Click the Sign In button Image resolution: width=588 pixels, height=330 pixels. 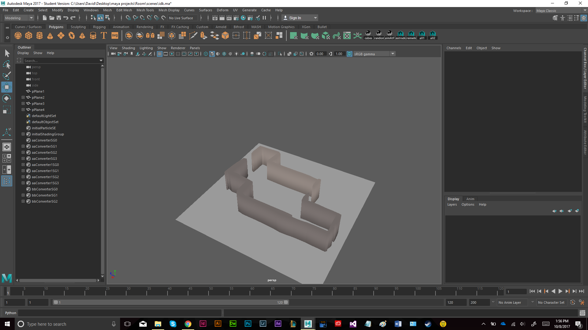click(x=295, y=18)
